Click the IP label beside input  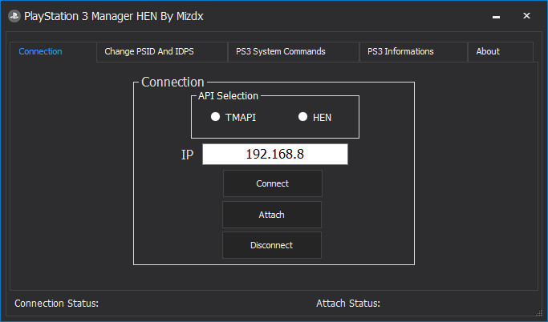click(x=187, y=155)
